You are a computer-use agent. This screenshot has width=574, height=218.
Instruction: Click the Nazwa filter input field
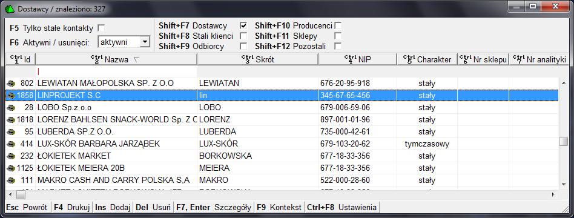coord(116,71)
